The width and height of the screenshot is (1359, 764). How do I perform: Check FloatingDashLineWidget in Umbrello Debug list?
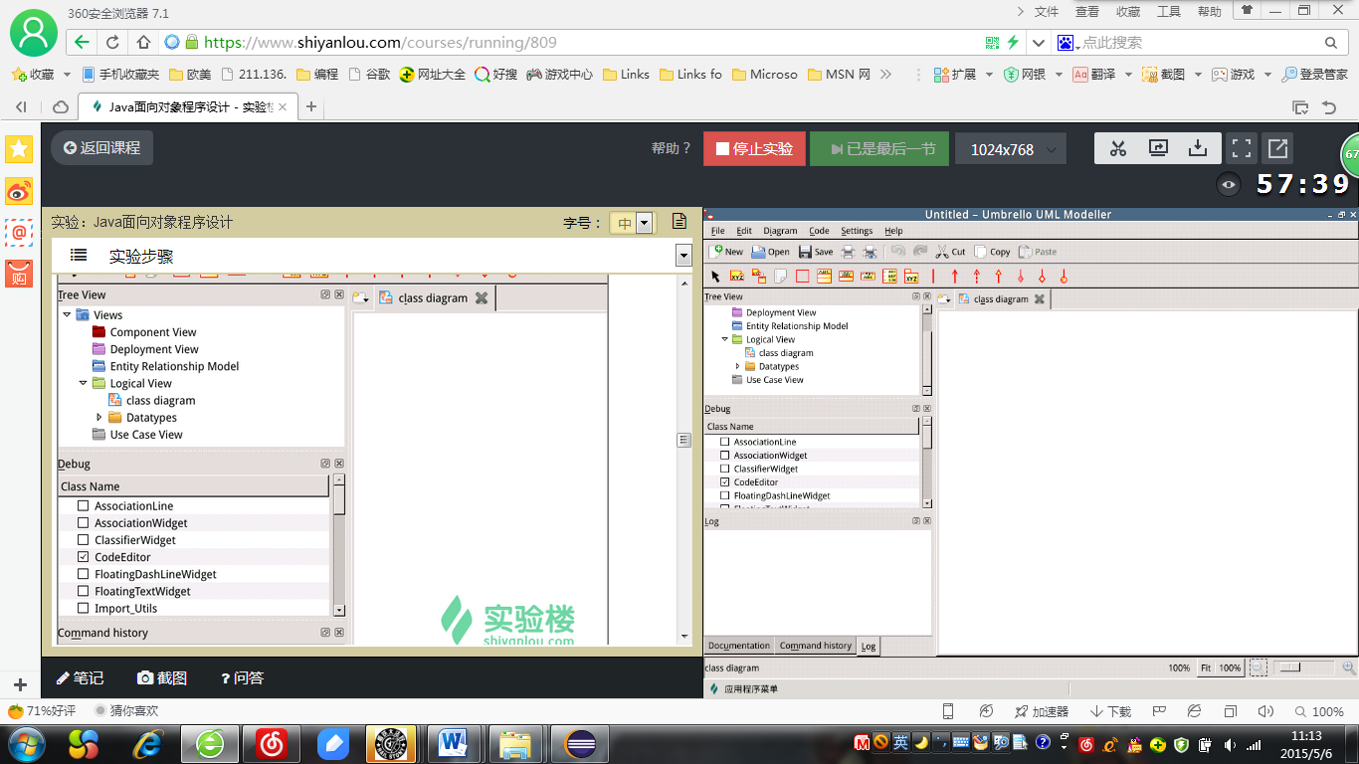pyautogui.click(x=725, y=495)
